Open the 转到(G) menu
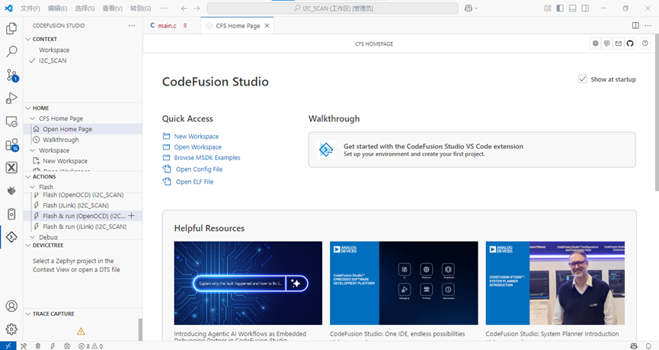This screenshot has height=350, width=659. (140, 8)
